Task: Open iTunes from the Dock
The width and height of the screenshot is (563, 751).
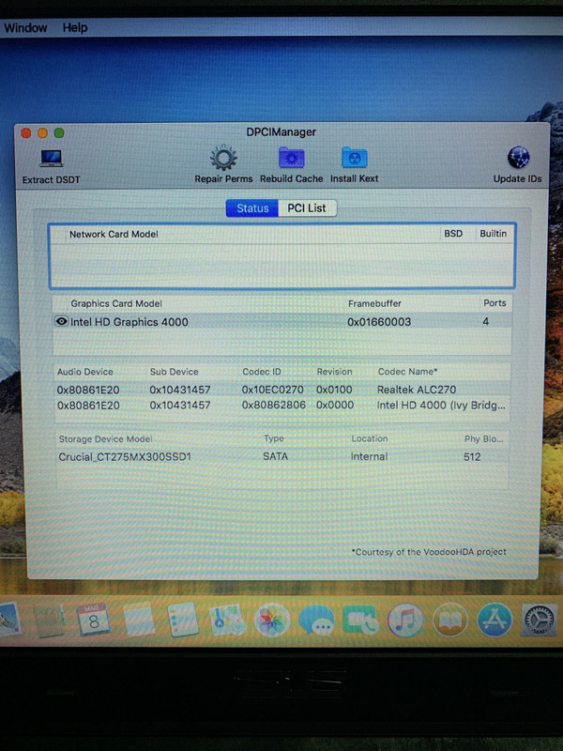Action: click(405, 621)
